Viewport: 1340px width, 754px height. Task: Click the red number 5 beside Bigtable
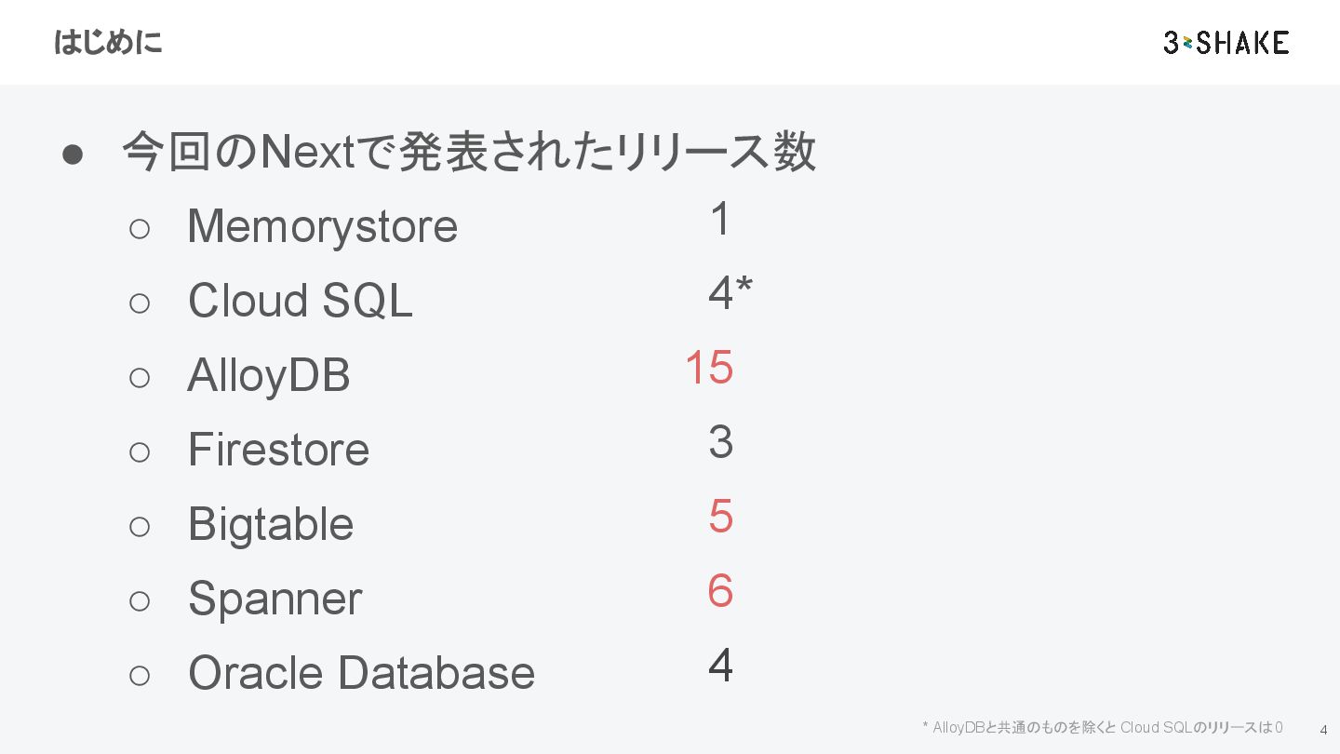721,517
